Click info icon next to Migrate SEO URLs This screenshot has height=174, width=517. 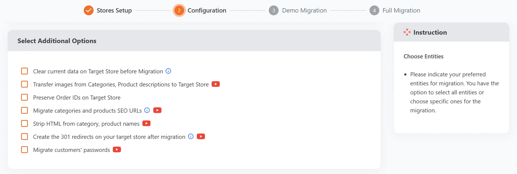(x=147, y=110)
